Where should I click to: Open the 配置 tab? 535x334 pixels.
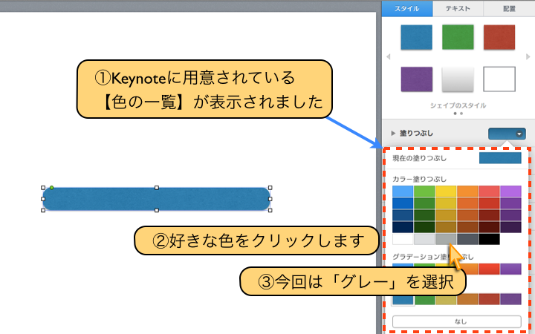pos(508,9)
